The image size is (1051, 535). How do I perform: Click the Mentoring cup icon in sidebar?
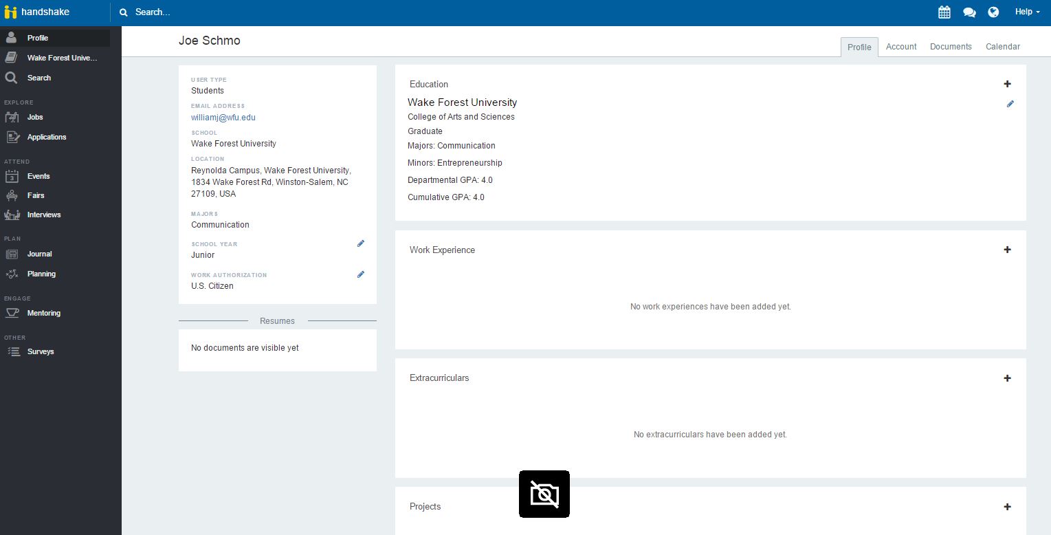12,313
